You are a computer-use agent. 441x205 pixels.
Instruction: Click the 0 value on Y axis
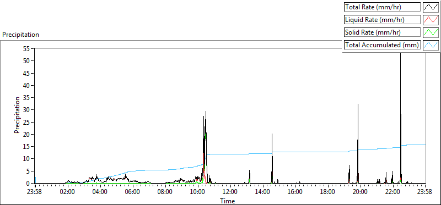coord(29,184)
